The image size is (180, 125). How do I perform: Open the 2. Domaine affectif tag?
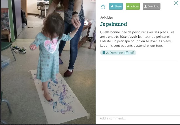(118, 53)
